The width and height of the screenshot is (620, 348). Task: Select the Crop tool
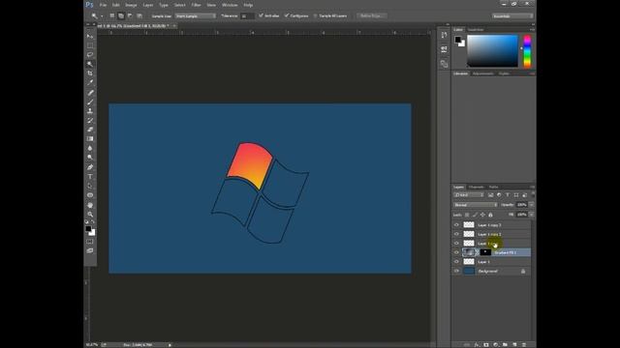[90, 73]
